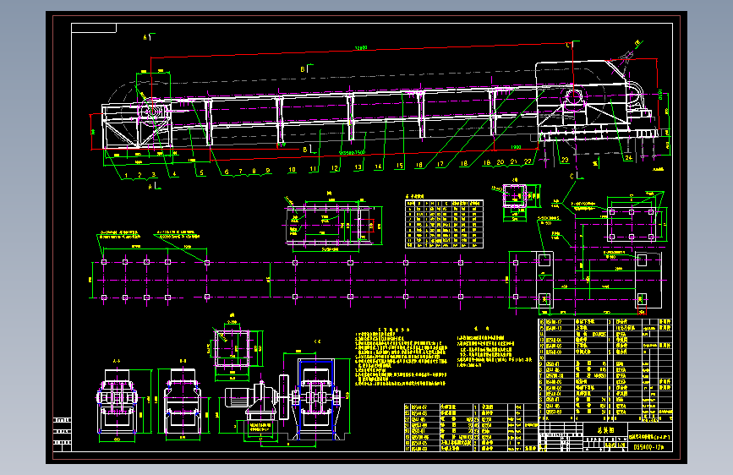Select part callout number 24

click(x=628, y=158)
